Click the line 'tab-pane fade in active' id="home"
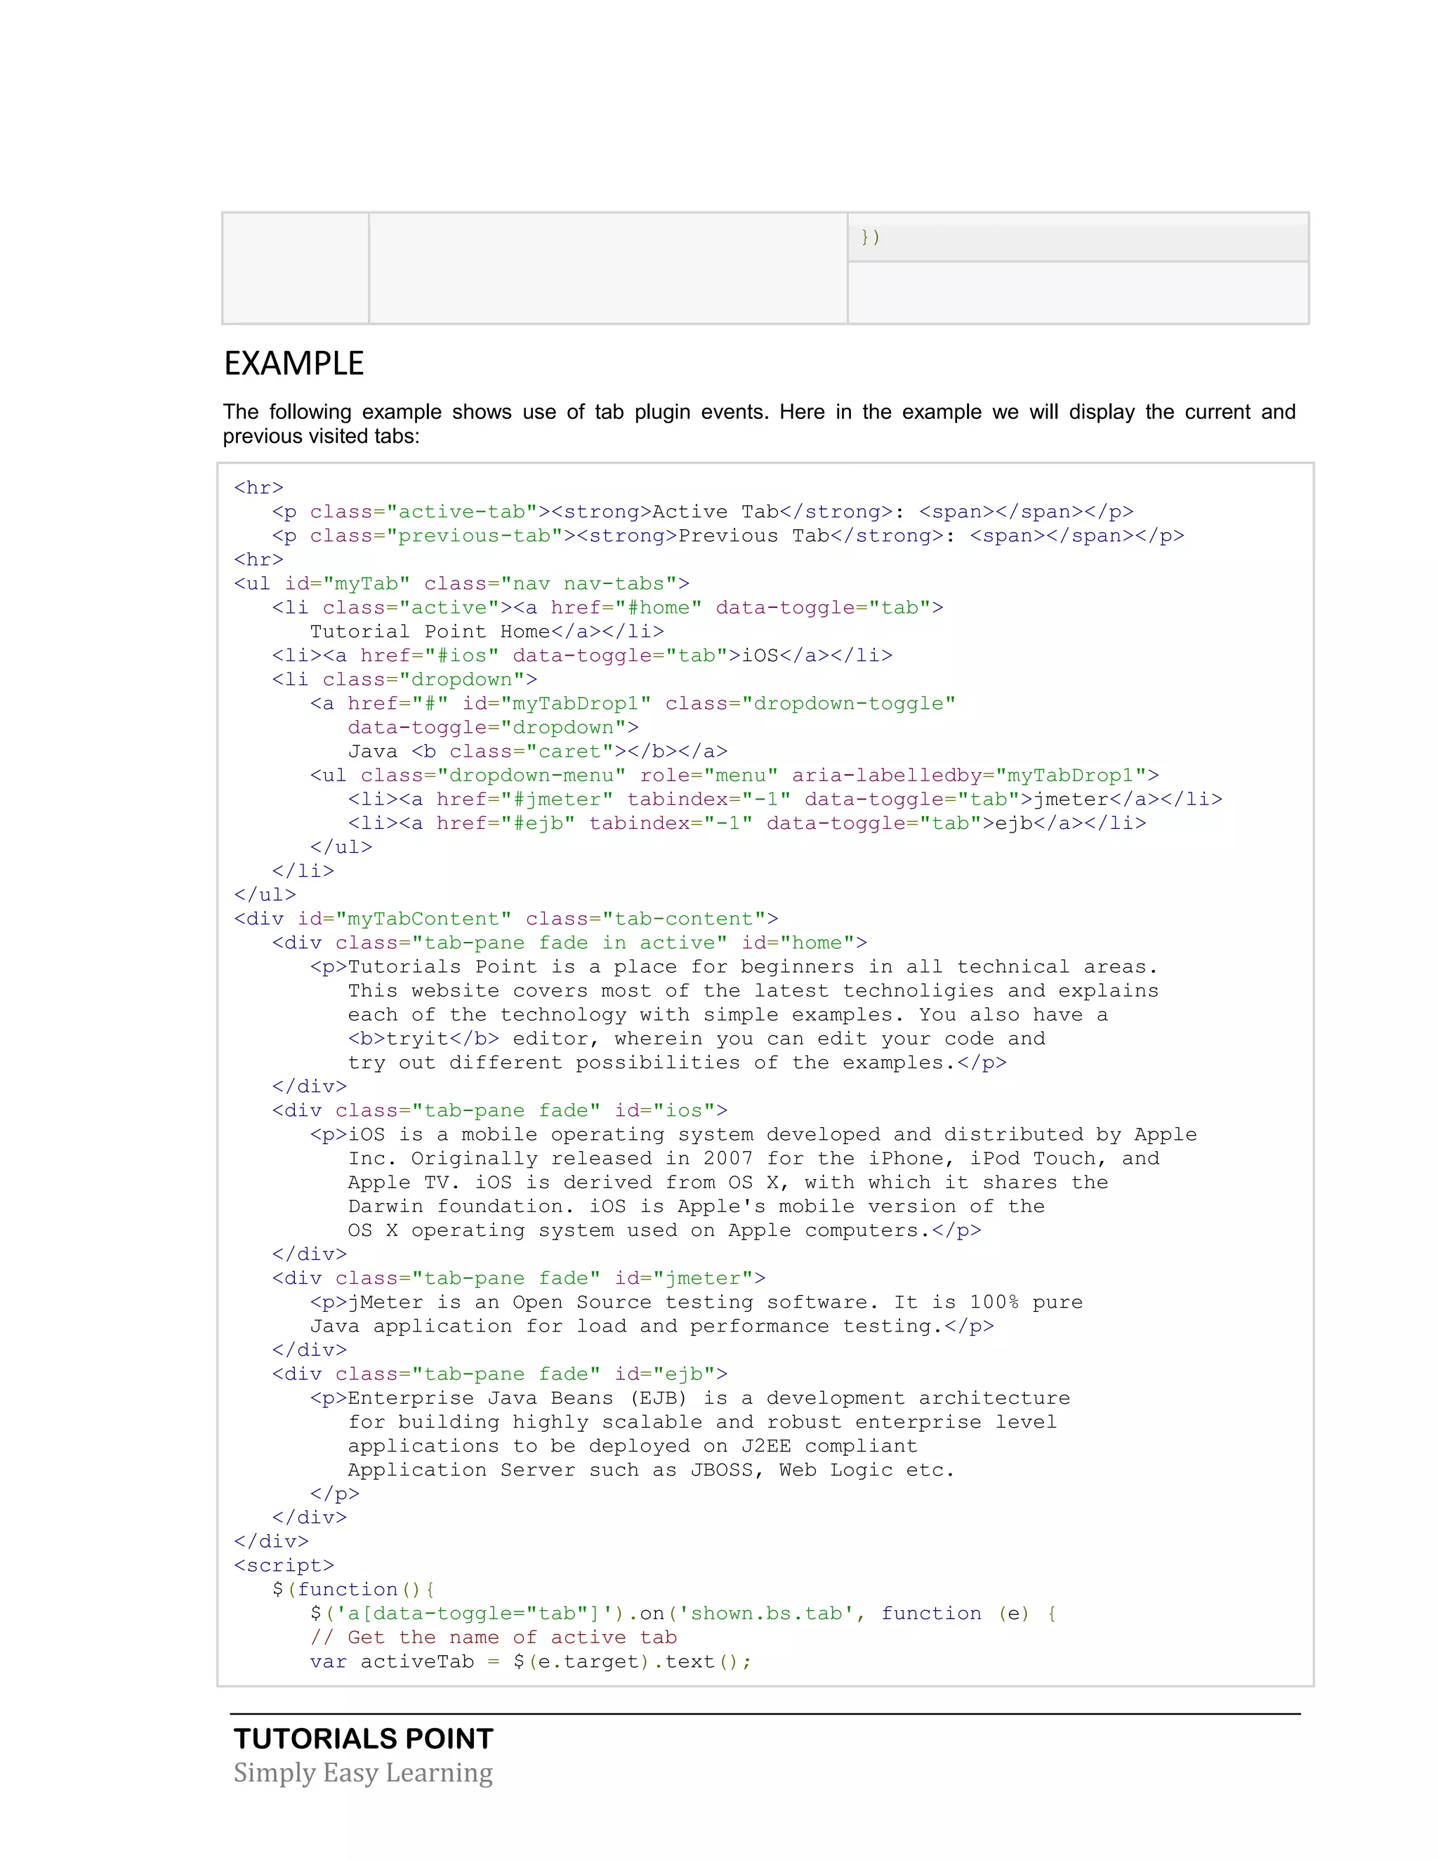This screenshot has height=1860, width=1438. 570,943
